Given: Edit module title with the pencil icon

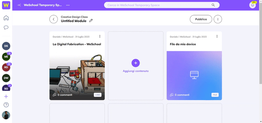Looking at the screenshot, I should [91, 21].
